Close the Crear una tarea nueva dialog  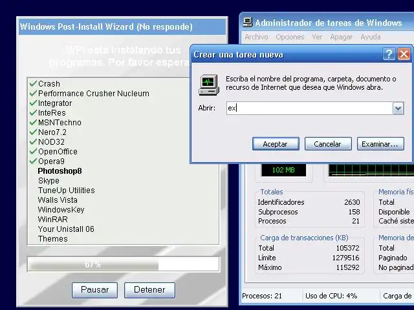(x=404, y=54)
